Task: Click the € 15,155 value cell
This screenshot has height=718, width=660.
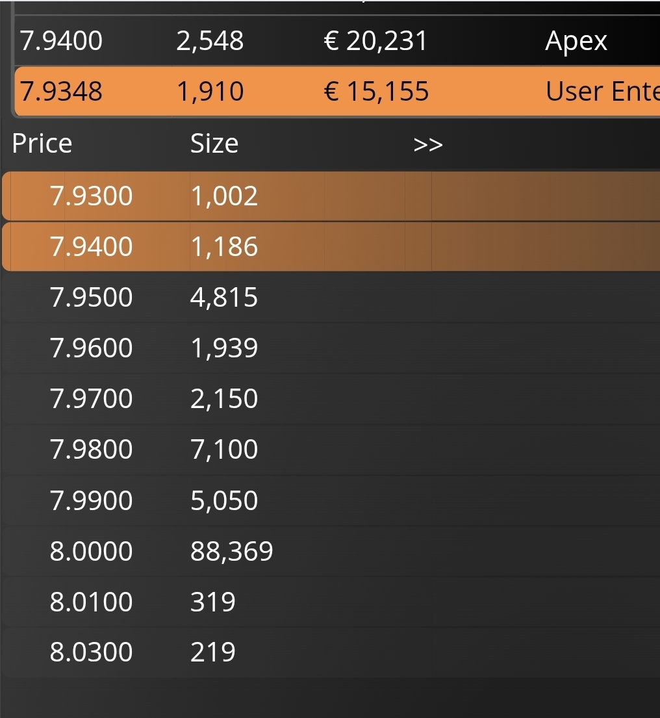Action: point(375,91)
